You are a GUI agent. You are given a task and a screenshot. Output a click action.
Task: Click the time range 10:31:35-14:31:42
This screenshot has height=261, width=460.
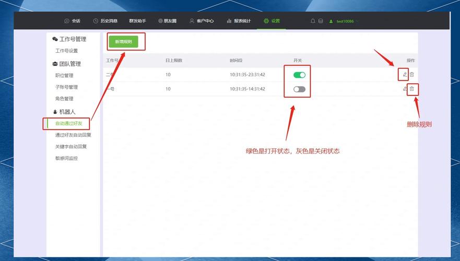[x=247, y=89]
